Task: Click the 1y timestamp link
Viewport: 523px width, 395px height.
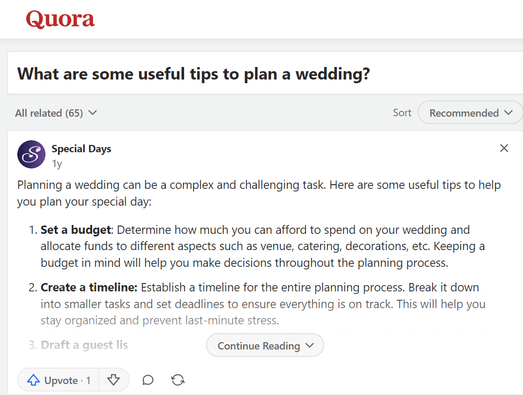Action: point(56,163)
